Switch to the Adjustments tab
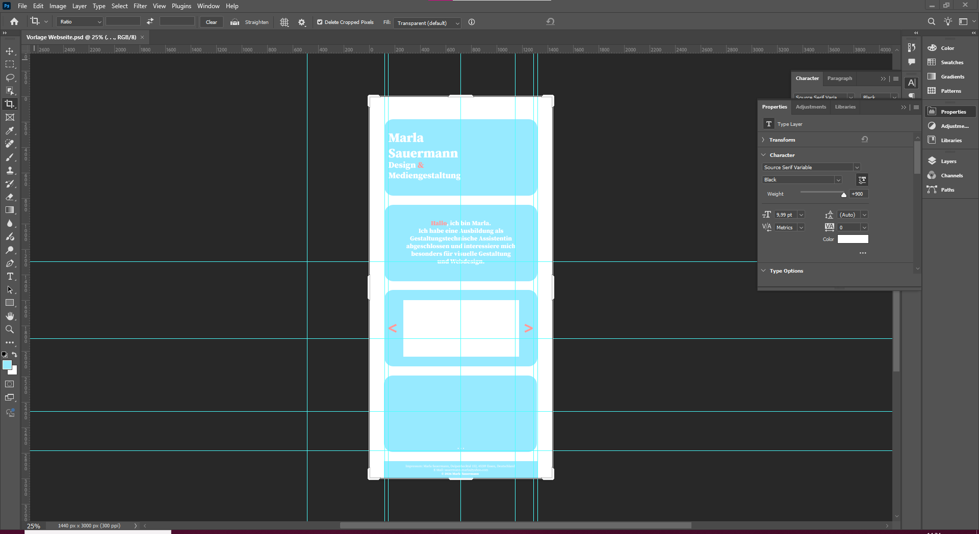The height and width of the screenshot is (534, 979). tap(810, 106)
